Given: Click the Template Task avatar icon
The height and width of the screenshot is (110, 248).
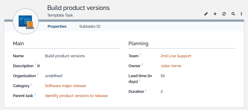Looking at the screenshot, I should tap(26, 21).
